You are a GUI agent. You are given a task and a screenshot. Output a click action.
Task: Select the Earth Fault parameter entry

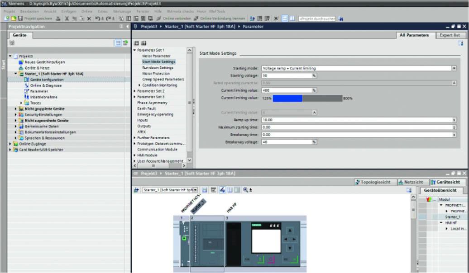[x=146, y=108]
